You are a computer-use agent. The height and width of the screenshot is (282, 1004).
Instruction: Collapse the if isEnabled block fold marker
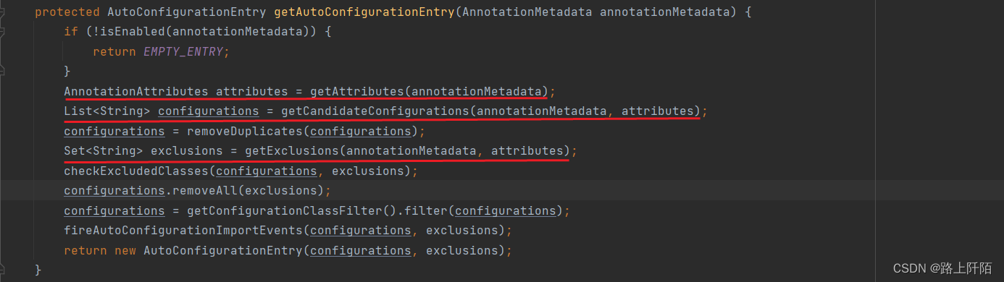3,32
